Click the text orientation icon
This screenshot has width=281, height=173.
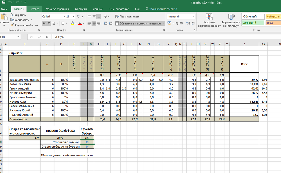click(x=105, y=16)
